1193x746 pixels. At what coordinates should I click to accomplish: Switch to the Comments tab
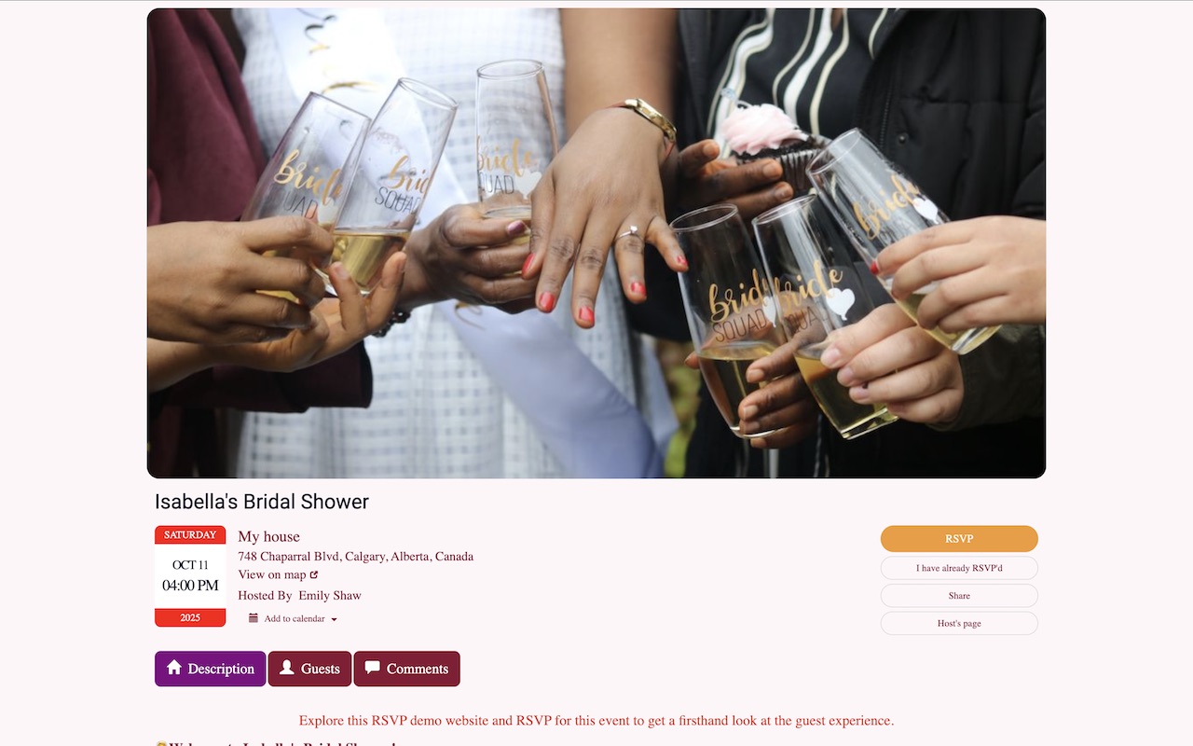(x=406, y=669)
